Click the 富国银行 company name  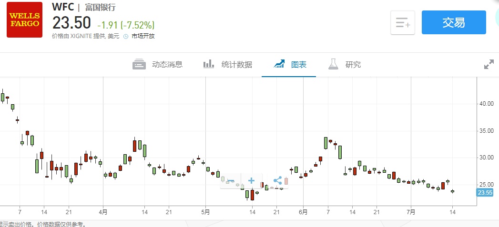click(100, 8)
